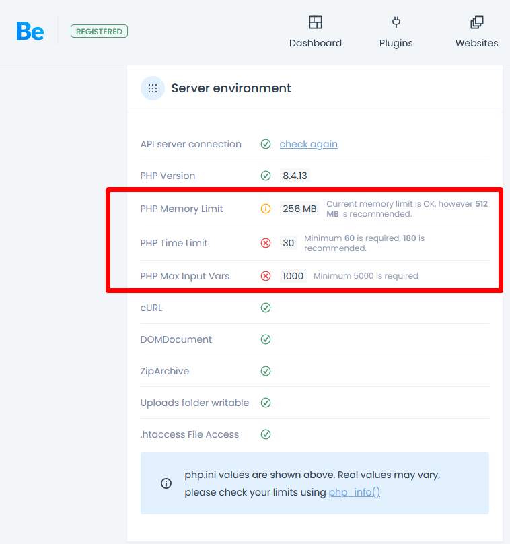The image size is (510, 544).
Task: Open the php_info() link
Action: 354,492
